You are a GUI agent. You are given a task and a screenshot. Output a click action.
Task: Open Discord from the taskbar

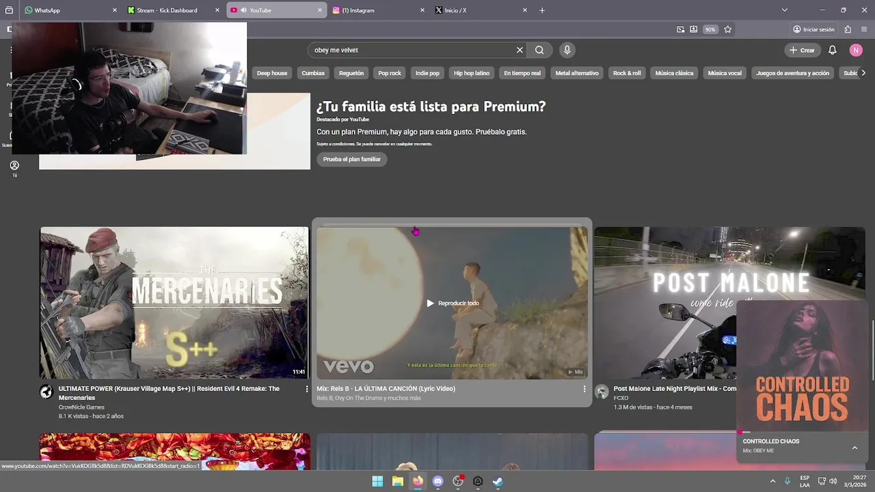(x=438, y=481)
